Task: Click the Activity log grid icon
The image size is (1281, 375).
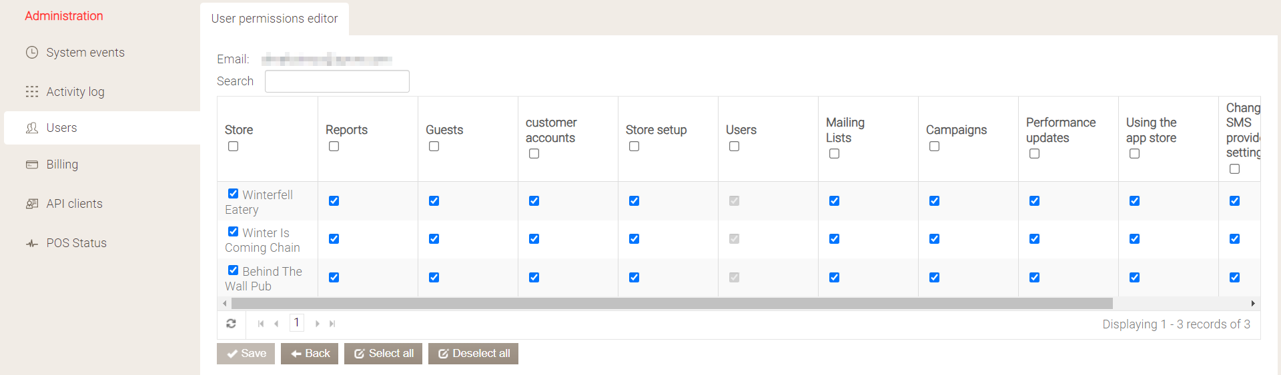Action: tap(32, 92)
